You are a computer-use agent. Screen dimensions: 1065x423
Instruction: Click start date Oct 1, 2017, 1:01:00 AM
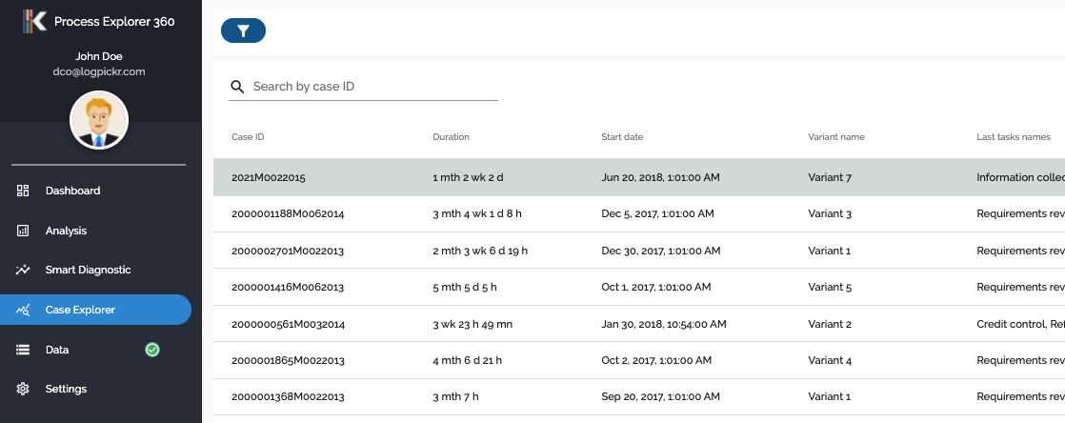[656, 287]
